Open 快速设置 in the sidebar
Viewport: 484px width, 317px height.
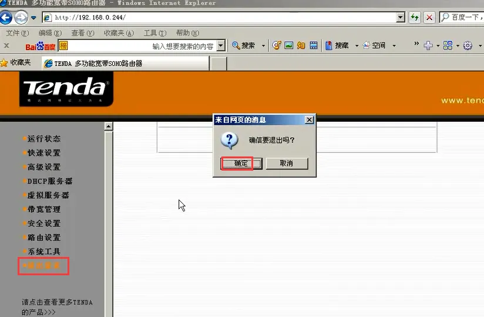(x=44, y=153)
